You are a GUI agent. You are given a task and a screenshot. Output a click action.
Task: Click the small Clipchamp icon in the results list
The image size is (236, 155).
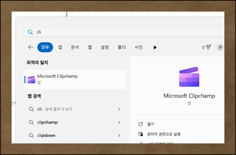click(x=31, y=80)
